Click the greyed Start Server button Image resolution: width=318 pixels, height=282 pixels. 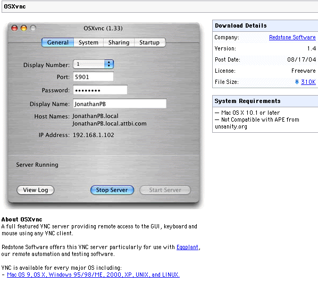point(165,190)
